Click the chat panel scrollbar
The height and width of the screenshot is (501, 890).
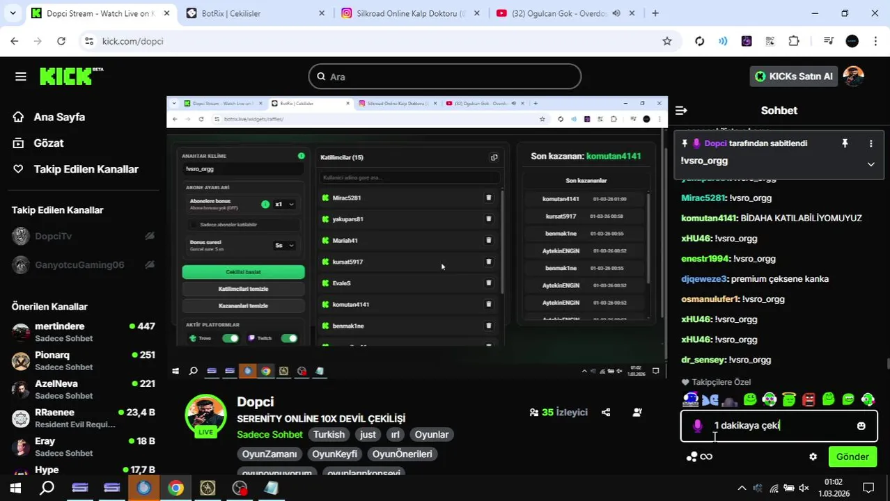887,364
